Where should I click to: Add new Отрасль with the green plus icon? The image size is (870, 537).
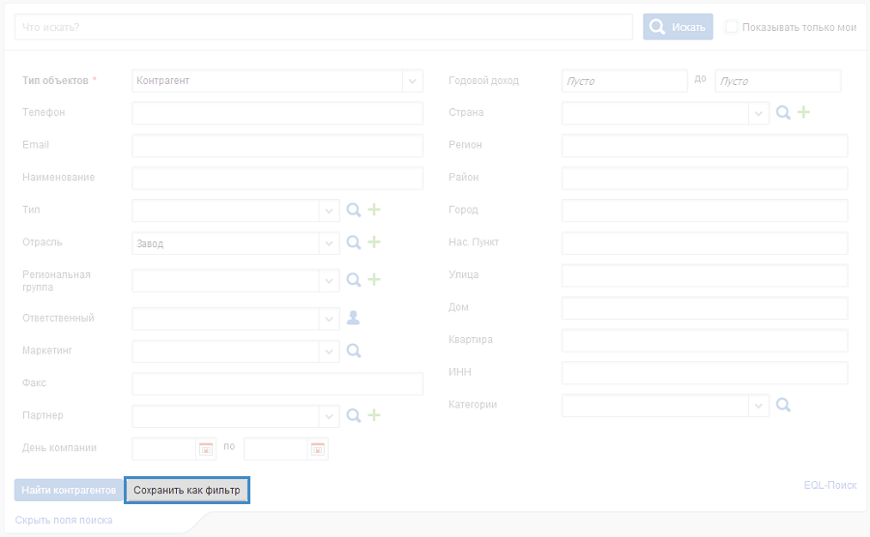(x=374, y=242)
